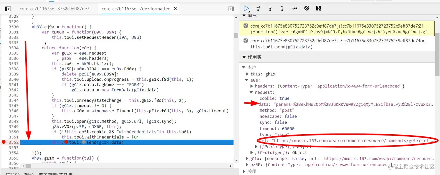Select the 'sync: false' property

273,122
